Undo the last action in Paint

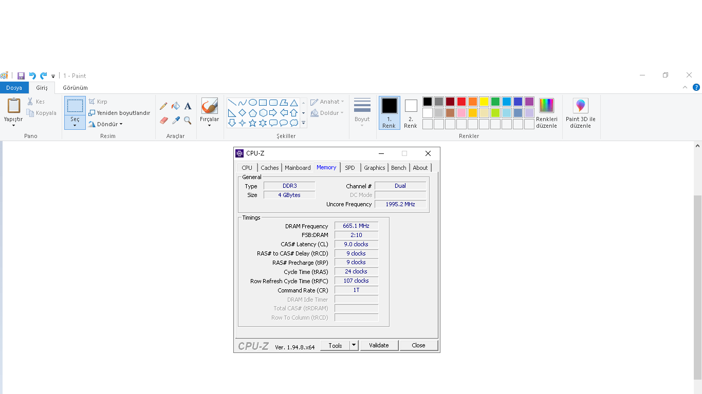point(32,76)
